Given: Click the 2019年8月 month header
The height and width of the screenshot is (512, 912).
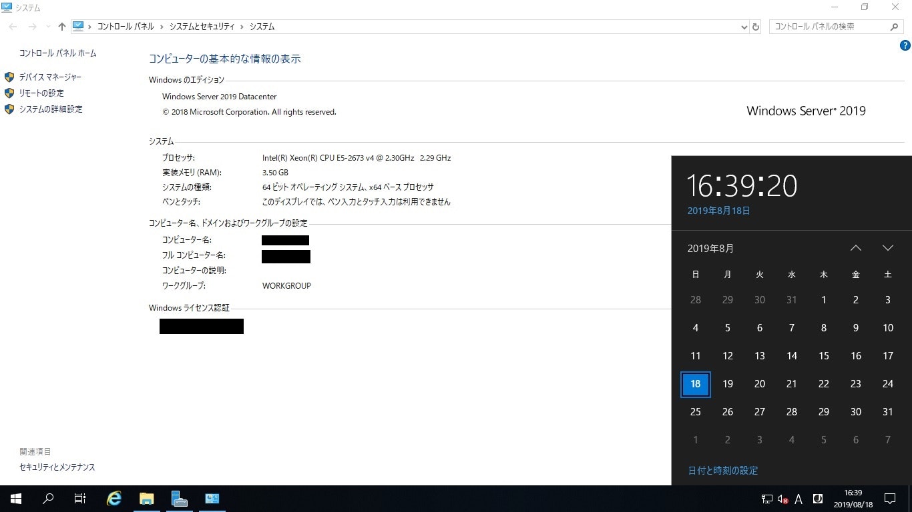Looking at the screenshot, I should 710,248.
